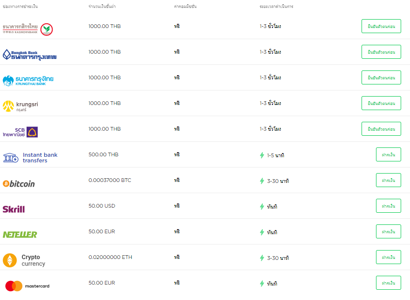
Task: Click lightning icon in Neteller row
Action: pyautogui.click(x=262, y=232)
